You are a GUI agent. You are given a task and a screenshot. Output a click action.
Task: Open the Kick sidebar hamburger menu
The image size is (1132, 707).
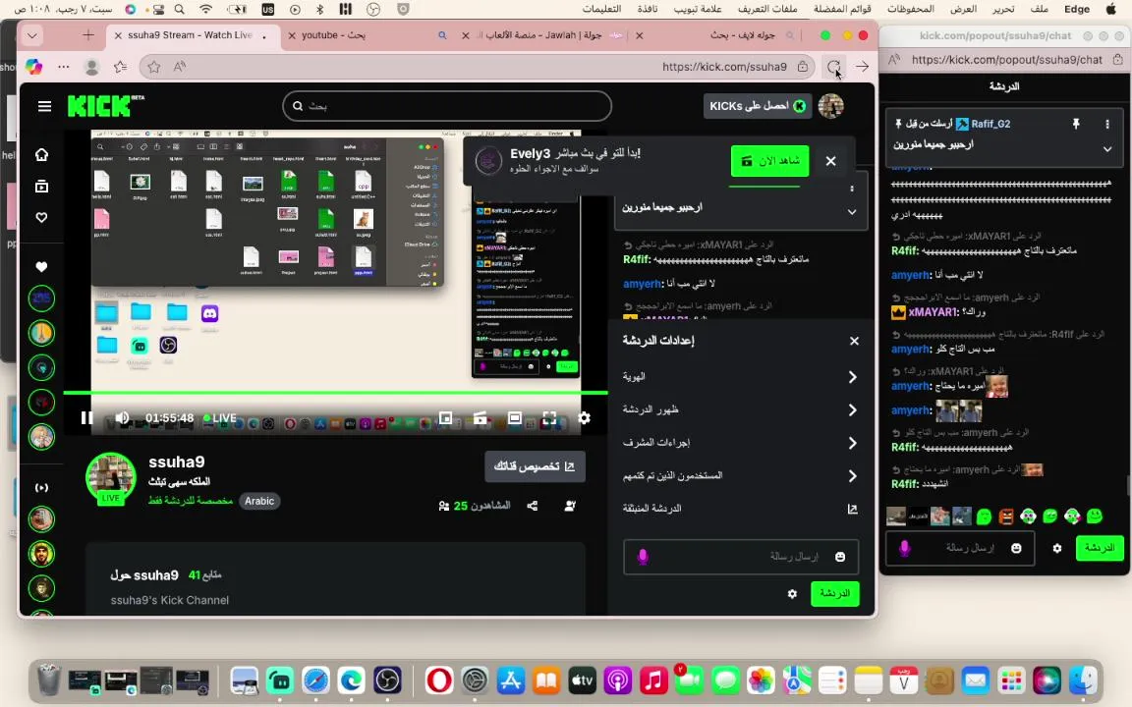point(44,106)
